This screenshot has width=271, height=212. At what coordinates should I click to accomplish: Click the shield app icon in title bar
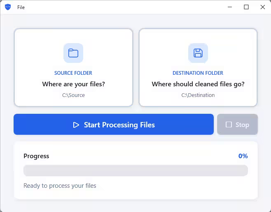pyautogui.click(x=8, y=7)
